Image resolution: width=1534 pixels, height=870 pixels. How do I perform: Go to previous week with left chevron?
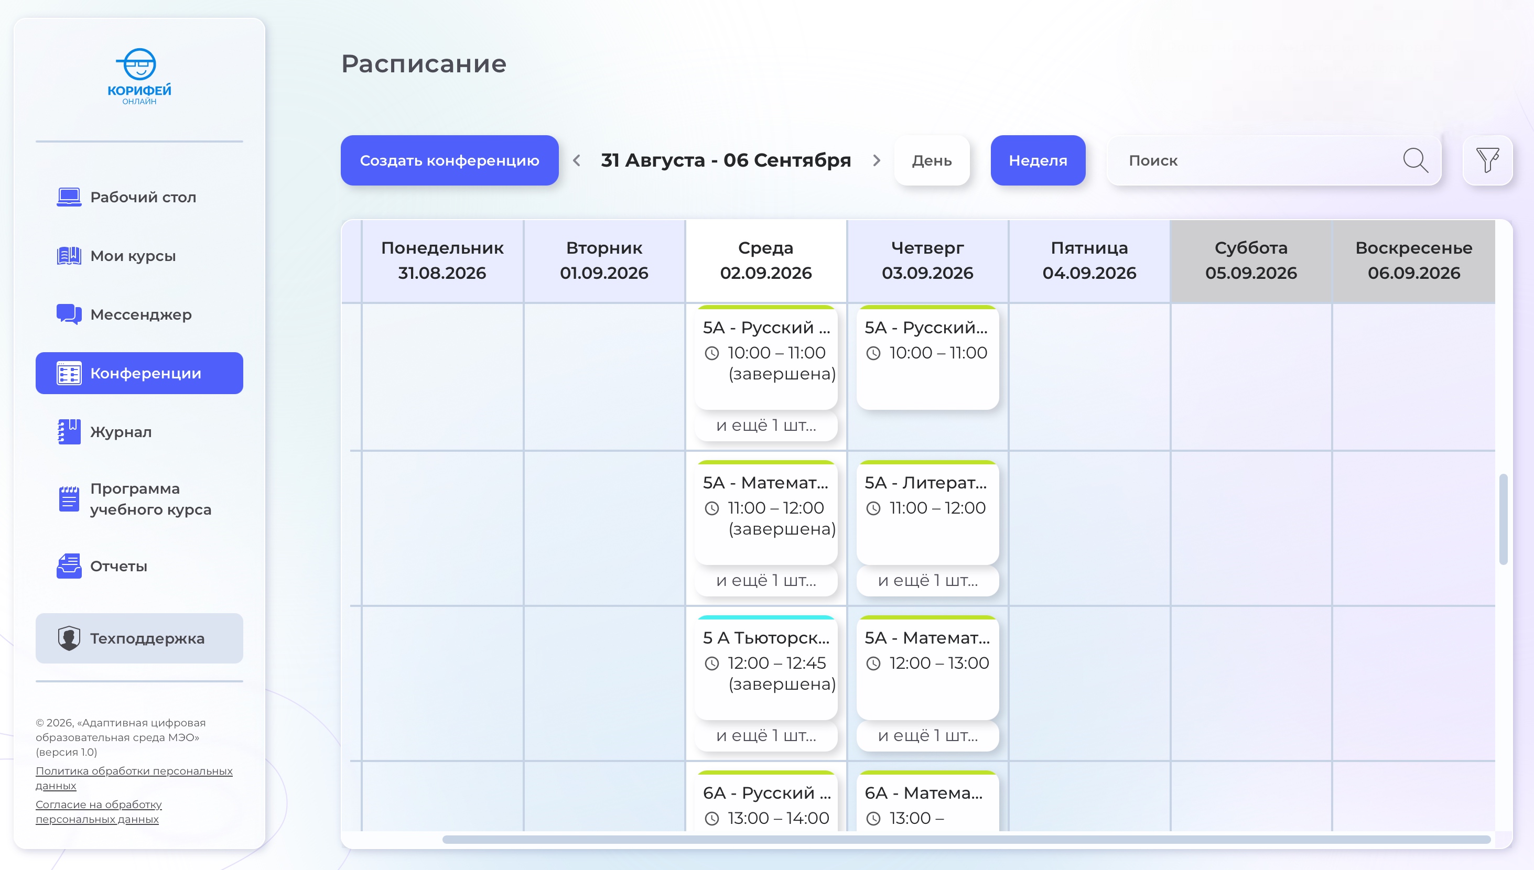pyautogui.click(x=577, y=160)
